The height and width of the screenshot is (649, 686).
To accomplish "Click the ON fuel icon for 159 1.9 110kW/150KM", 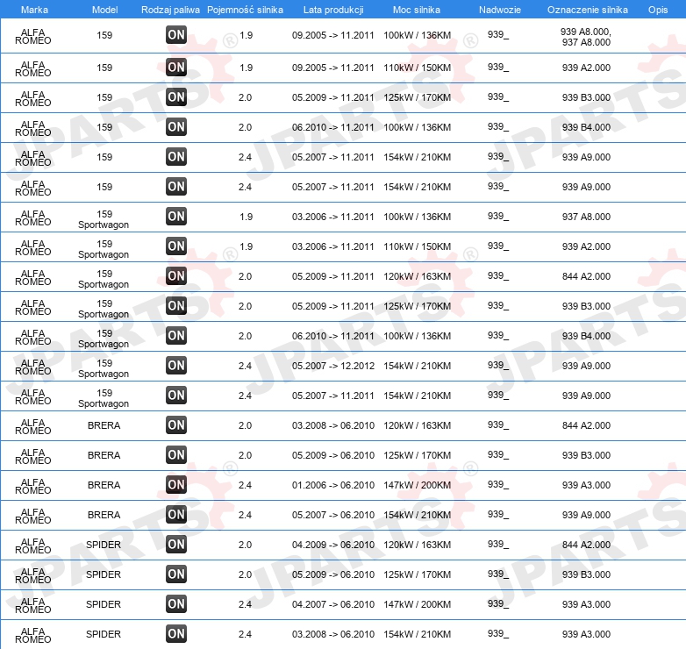I will click(x=176, y=68).
